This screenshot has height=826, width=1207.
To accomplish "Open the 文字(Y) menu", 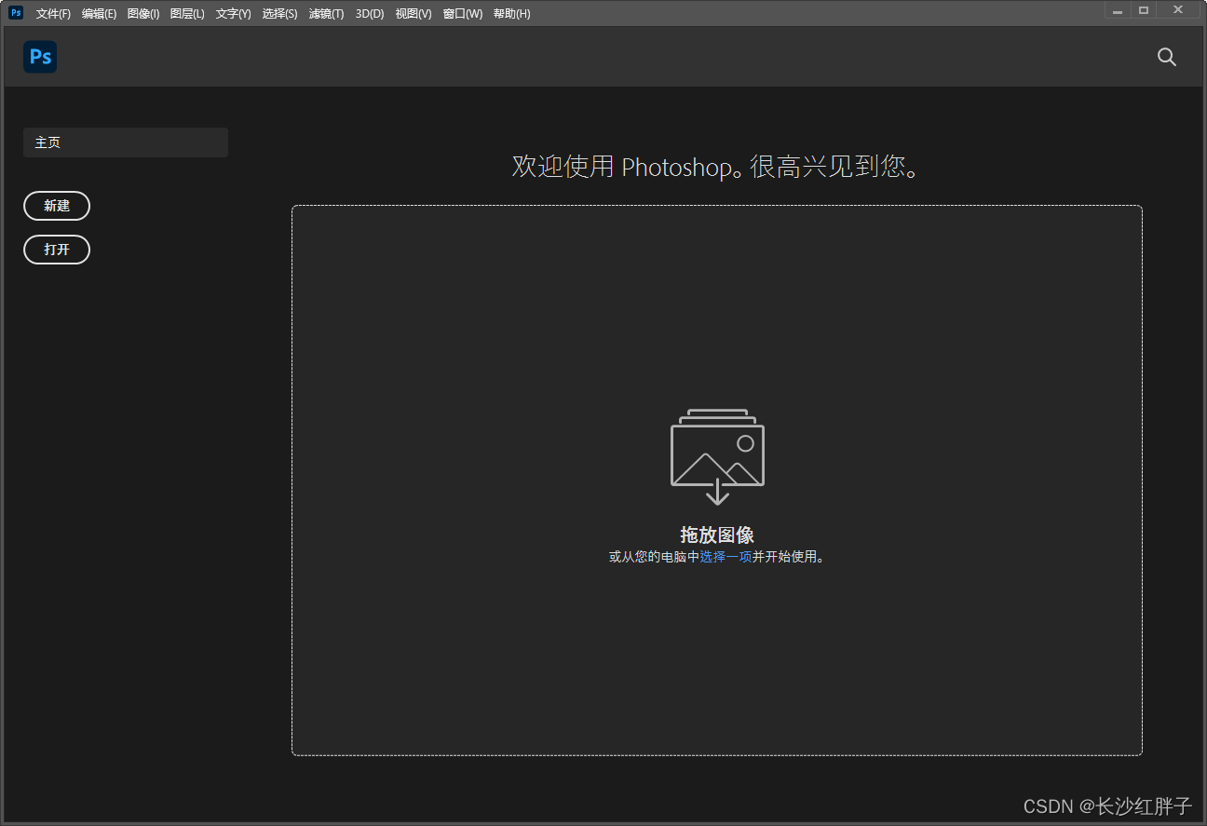I will (234, 14).
